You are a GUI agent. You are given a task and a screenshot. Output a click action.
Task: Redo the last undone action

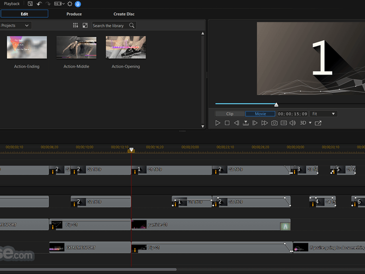(x=48, y=4)
